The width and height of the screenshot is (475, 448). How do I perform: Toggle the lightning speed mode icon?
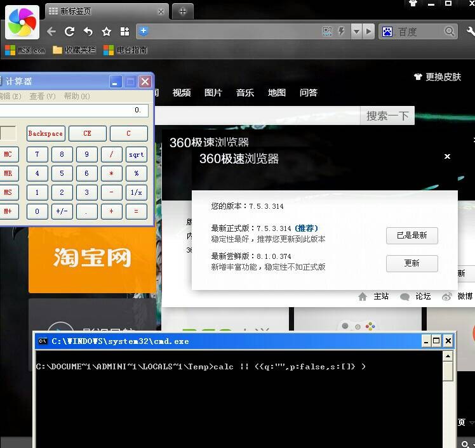pyautogui.click(x=341, y=31)
